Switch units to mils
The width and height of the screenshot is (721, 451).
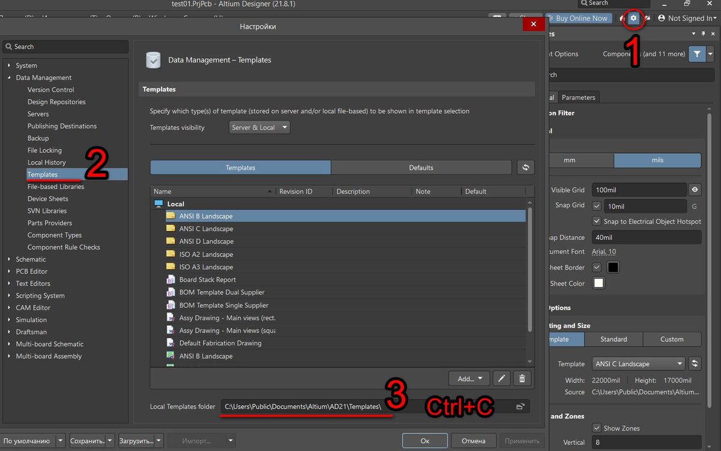coord(657,161)
